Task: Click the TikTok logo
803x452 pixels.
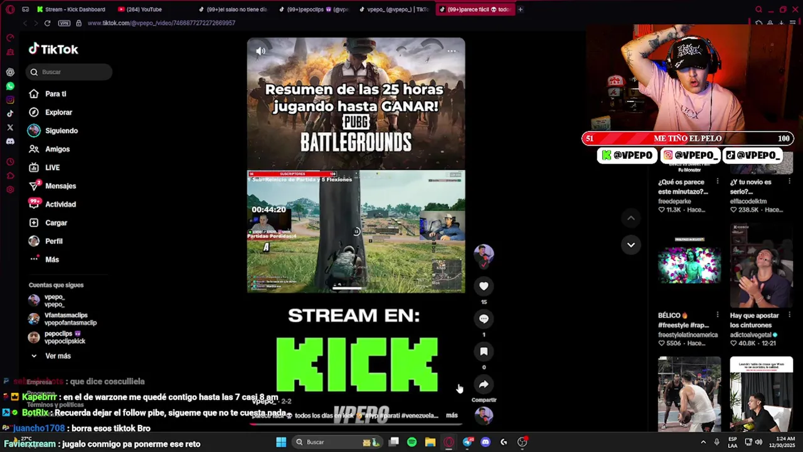Action: click(53, 49)
